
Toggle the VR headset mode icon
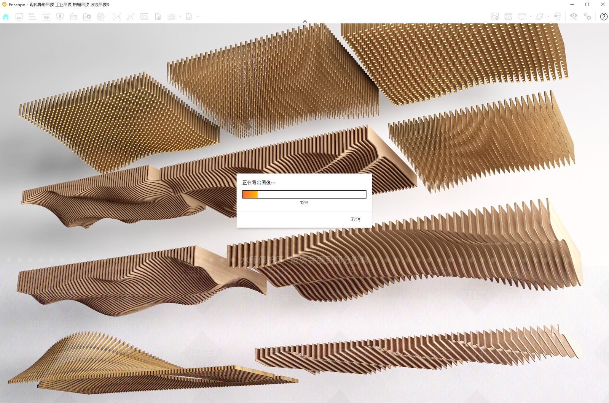pos(557,16)
